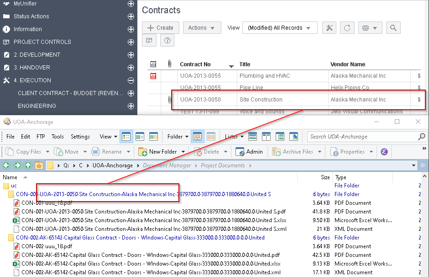This screenshot has height=277, width=429.
Task: Open the FTP menu
Action: pyautogui.click(x=41, y=136)
